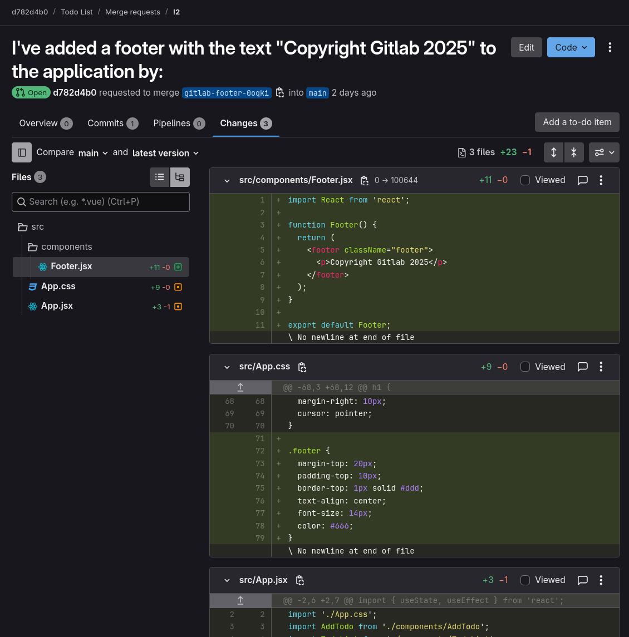Screen dimensions: 629x637
Task: Focus the file search input field
Action: point(100,202)
